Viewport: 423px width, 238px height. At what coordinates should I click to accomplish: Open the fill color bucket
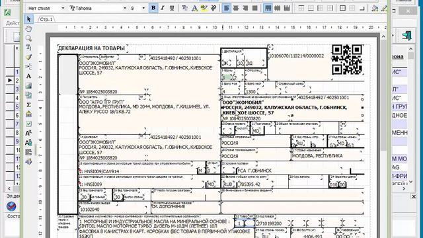point(375,8)
